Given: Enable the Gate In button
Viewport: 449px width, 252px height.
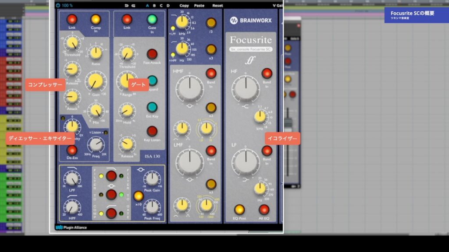Looking at the screenshot, I should pos(152,19).
